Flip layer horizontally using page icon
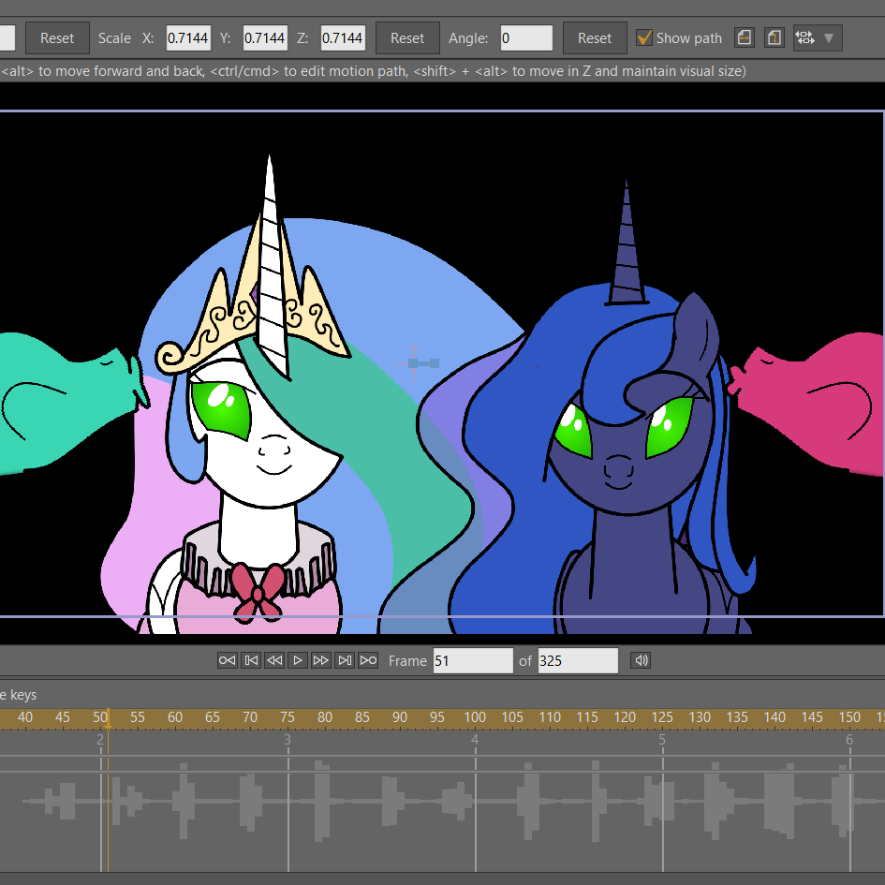The height and width of the screenshot is (885, 885). coord(745,37)
